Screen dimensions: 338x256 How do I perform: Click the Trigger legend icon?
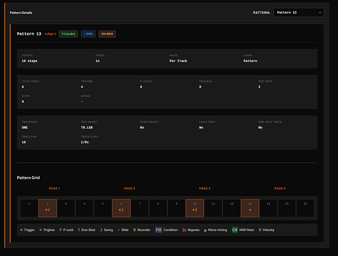(x=21, y=230)
